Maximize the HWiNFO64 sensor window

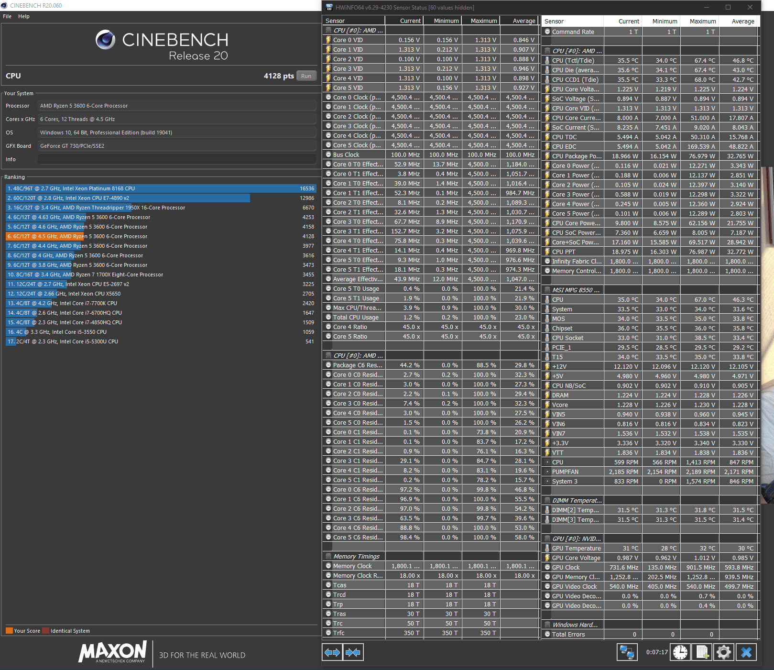click(x=728, y=7)
